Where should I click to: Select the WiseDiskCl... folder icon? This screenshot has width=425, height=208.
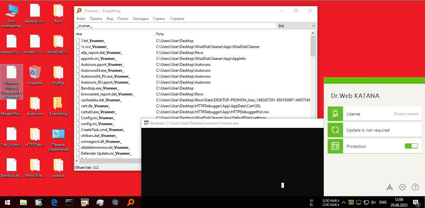click(58, 44)
